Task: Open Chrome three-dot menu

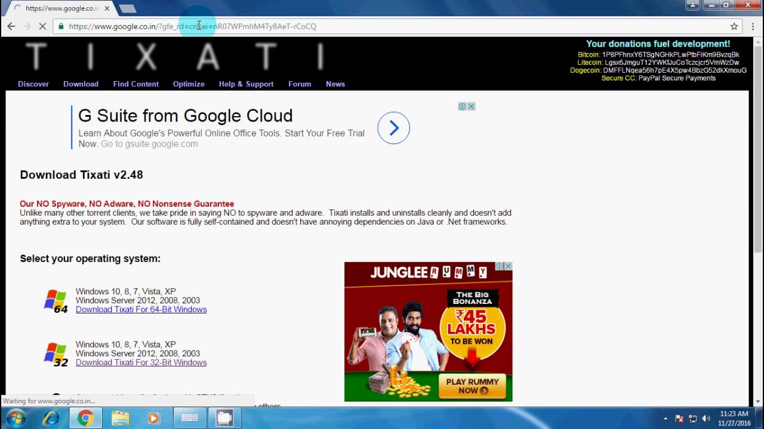Action: [753, 26]
